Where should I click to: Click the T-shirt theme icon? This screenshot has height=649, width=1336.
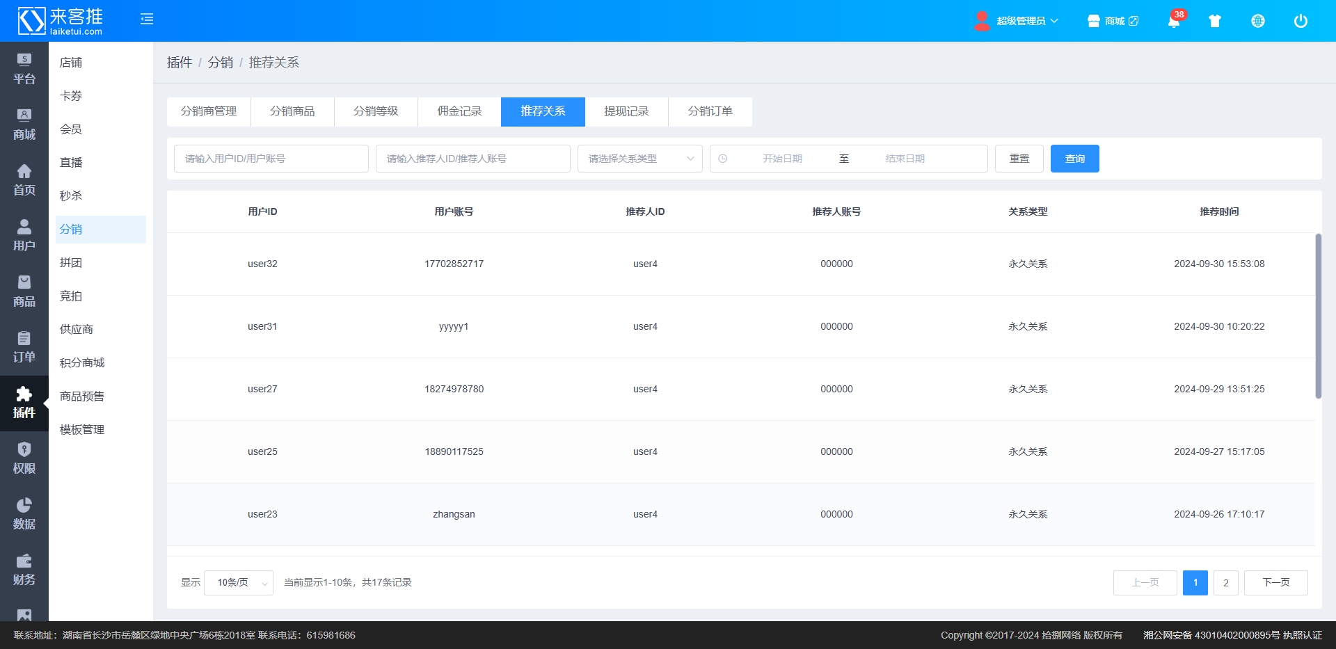pos(1215,21)
